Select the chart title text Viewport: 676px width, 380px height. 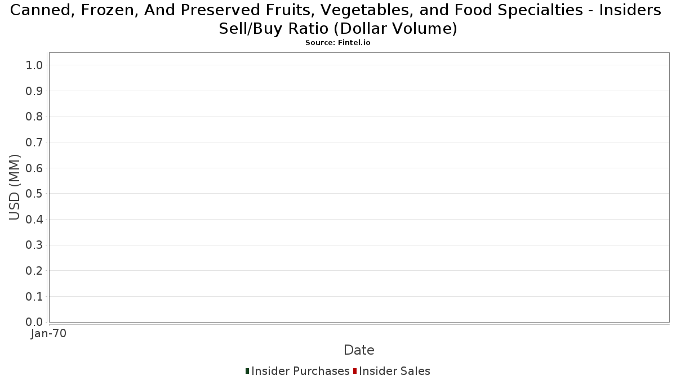coord(338,19)
